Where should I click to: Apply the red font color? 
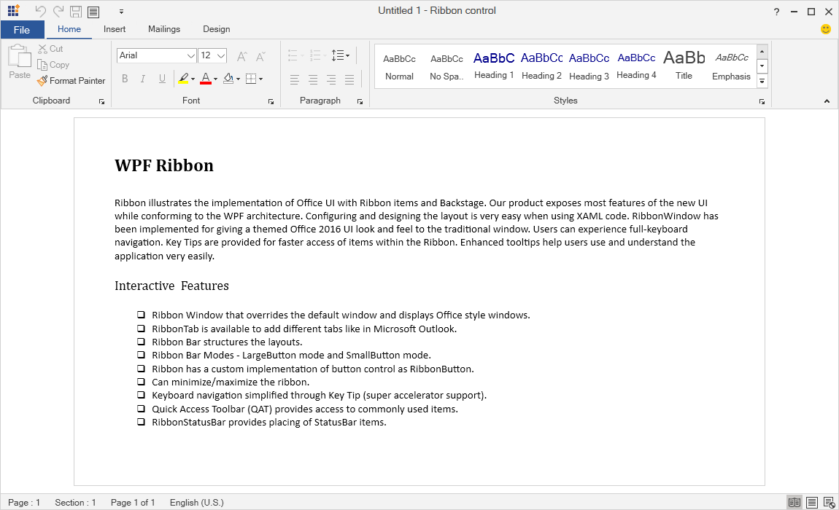(x=206, y=78)
